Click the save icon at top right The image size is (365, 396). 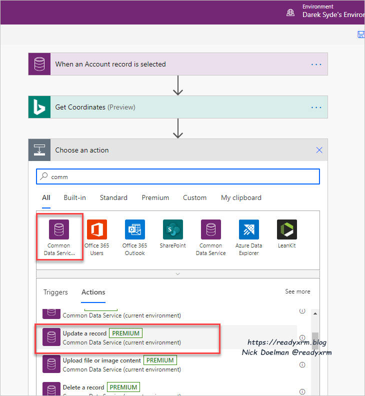361,34
